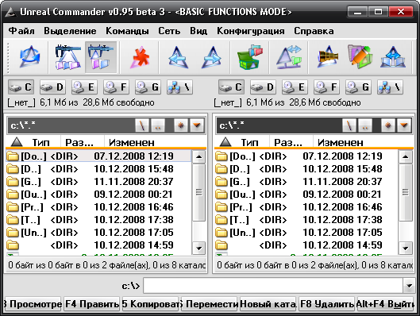Switch right panel to drive E
Screen dimensions: 420x316
point(294,87)
